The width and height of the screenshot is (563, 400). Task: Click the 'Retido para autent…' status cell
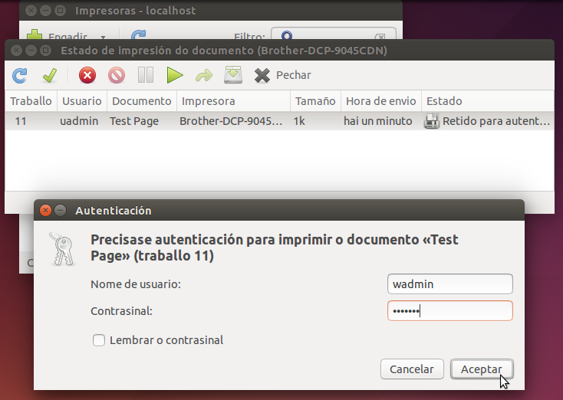tap(496, 121)
